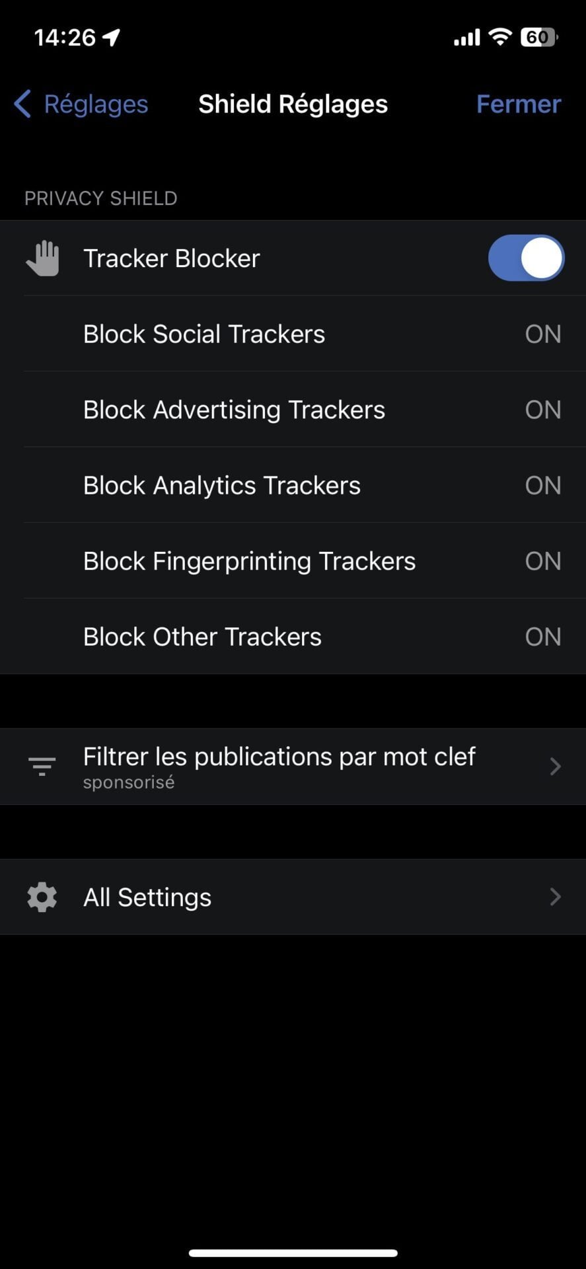The width and height of the screenshot is (586, 1269).
Task: Open Block Advertising Trackers option
Action: [234, 410]
